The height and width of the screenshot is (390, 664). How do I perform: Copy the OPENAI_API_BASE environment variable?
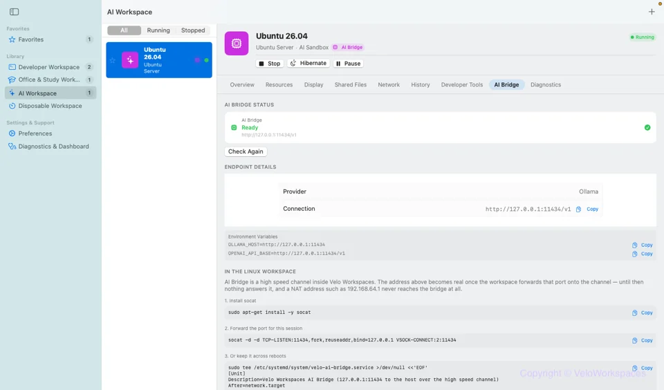642,254
